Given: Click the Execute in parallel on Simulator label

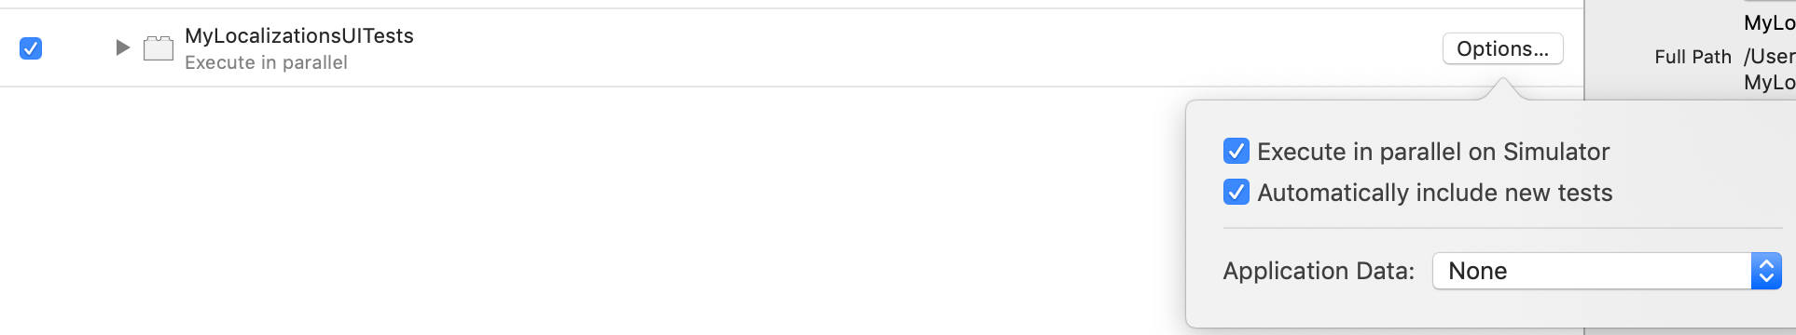Looking at the screenshot, I should [1433, 152].
